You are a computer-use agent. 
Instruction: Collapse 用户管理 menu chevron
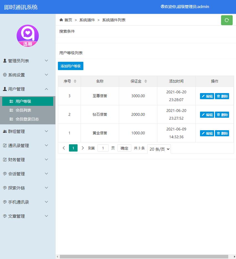(47, 89)
